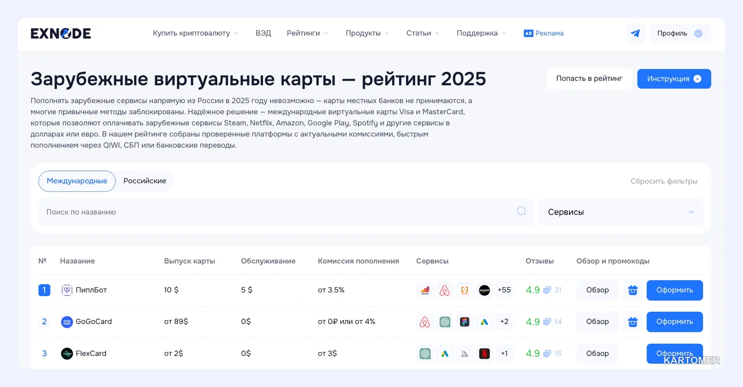
Task: Click ChatGPT icon in GoGoCard row
Action: click(445, 322)
